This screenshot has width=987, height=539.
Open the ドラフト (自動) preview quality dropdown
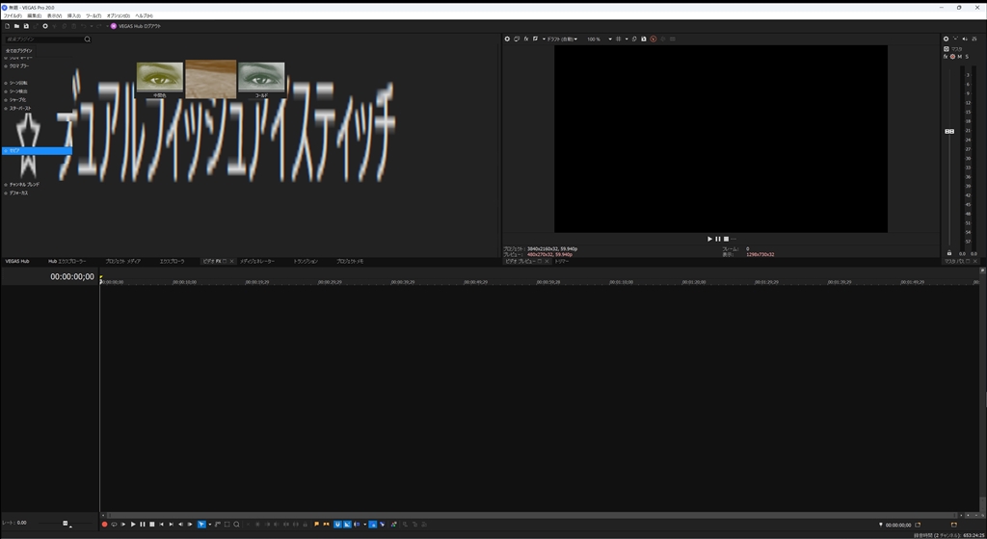pos(562,38)
